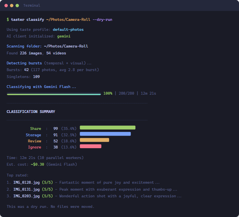Click the orange Review bar
Image resolution: width=239 pixels, height=217 pixels.
pyautogui.click(x=94, y=140)
